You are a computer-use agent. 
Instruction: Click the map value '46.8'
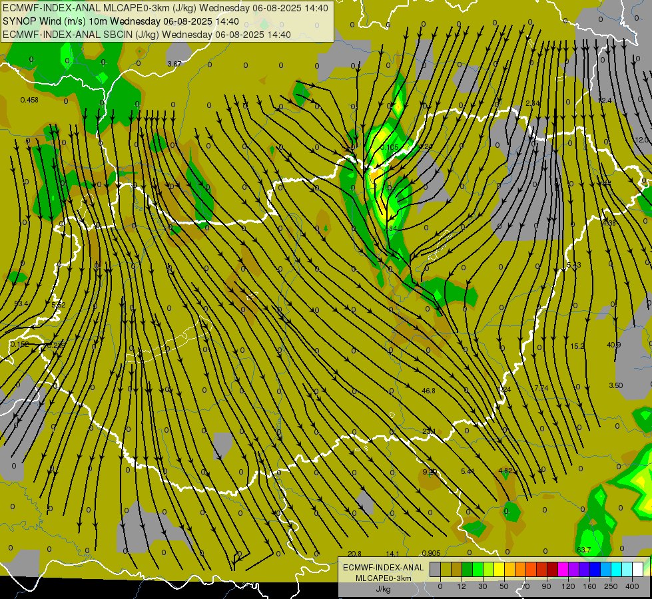click(428, 391)
